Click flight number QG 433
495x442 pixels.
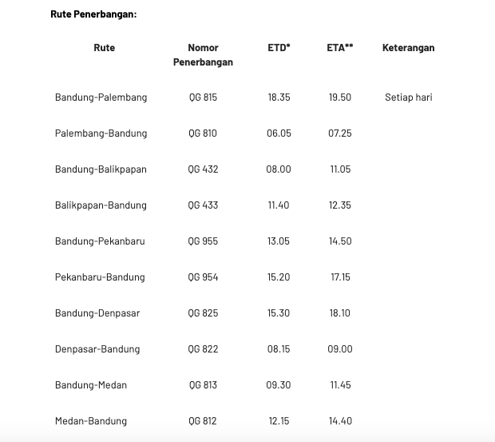click(203, 205)
